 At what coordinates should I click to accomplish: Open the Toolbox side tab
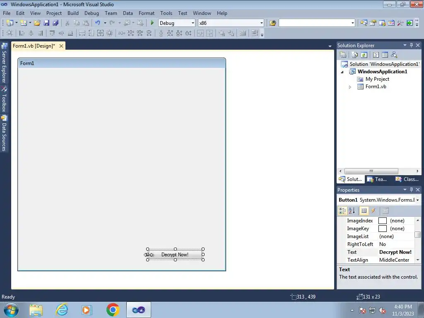click(4, 99)
